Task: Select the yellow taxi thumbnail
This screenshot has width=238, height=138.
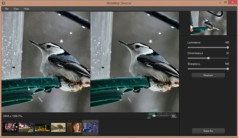Action: point(42,127)
